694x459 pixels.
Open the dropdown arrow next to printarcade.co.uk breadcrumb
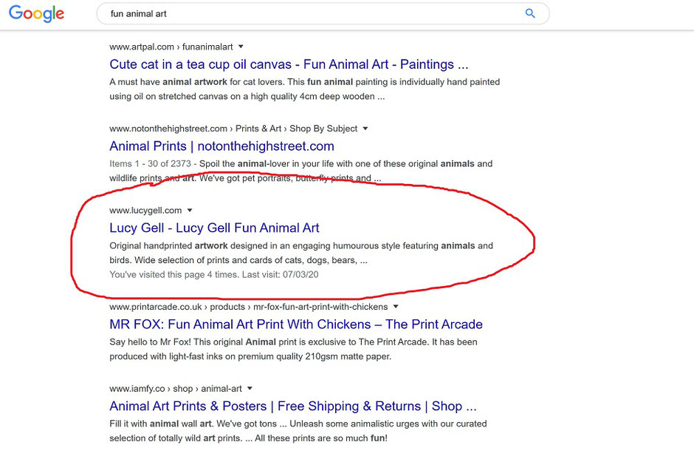click(x=396, y=307)
